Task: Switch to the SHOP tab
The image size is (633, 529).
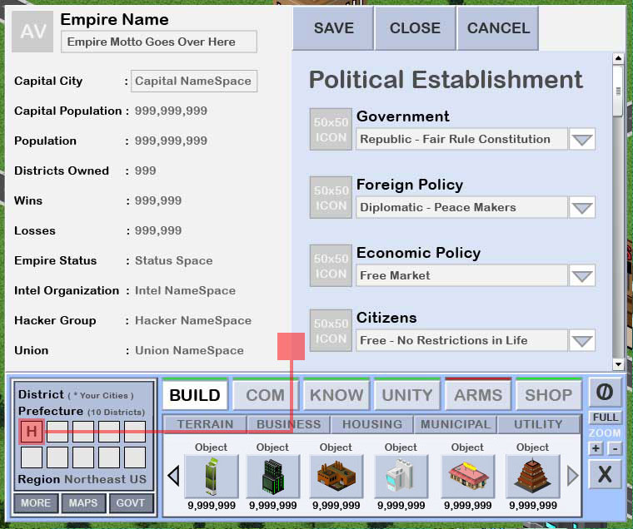Action: [x=549, y=394]
